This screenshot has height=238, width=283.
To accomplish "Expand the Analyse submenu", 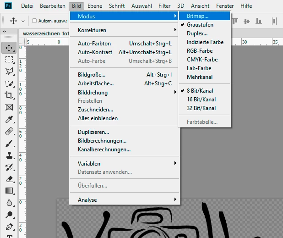I will 124,200.
